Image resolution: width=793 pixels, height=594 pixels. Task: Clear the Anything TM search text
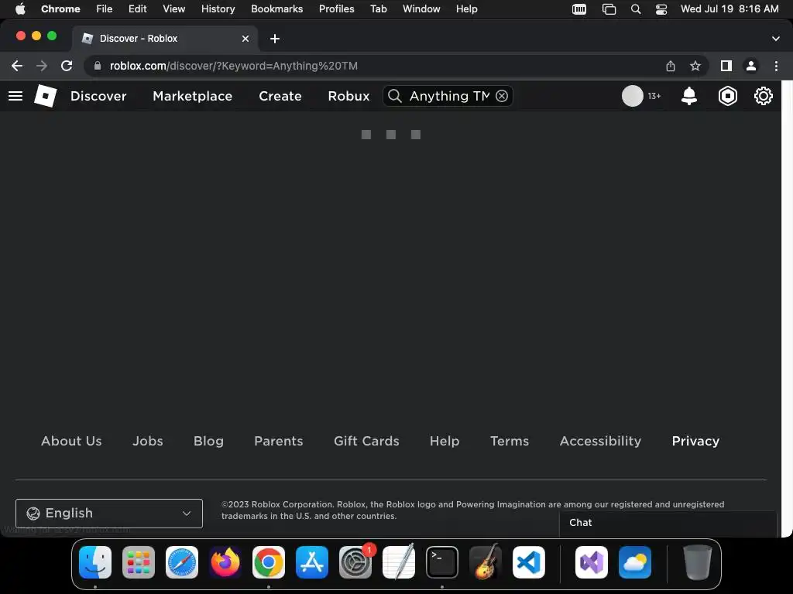(502, 96)
